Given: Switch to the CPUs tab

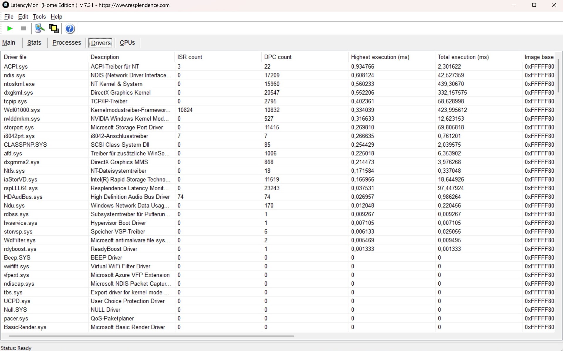Looking at the screenshot, I should 127,43.
